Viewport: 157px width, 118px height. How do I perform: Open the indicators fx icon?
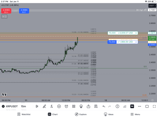pos(51,106)
